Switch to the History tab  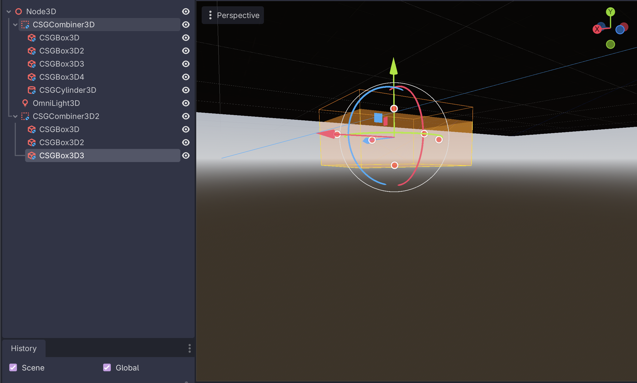24,348
